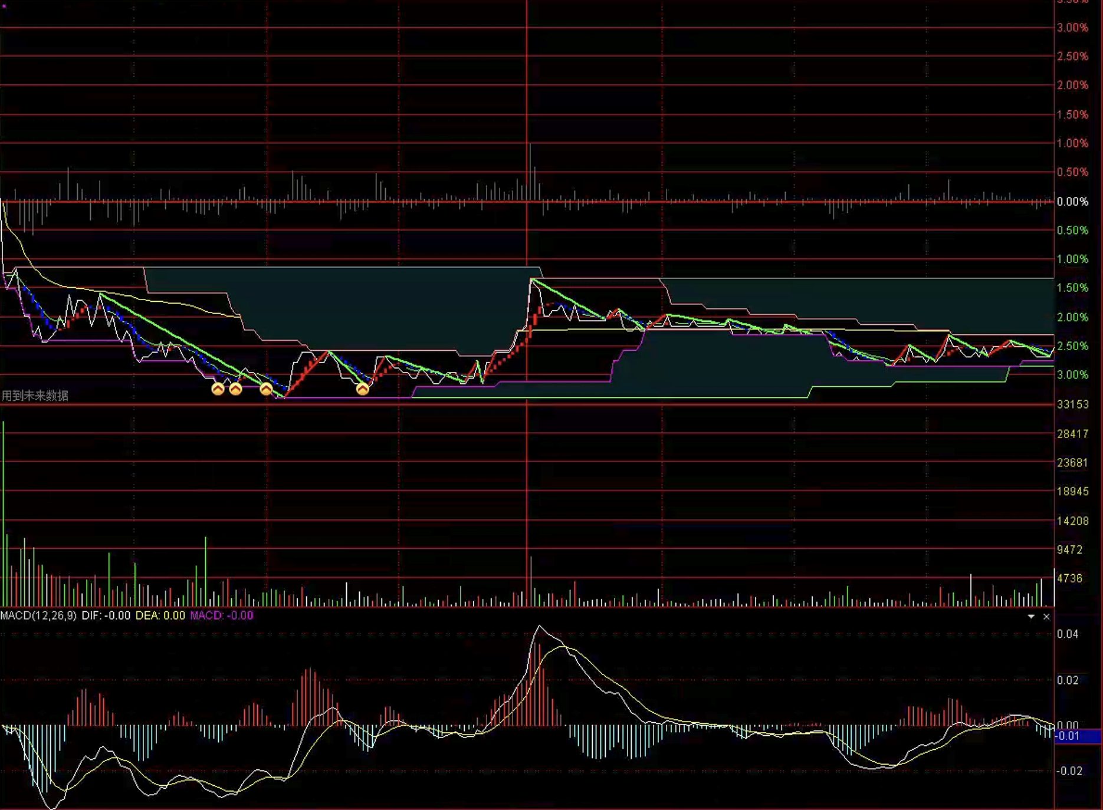Click the 18945 volume axis label

click(x=1072, y=492)
